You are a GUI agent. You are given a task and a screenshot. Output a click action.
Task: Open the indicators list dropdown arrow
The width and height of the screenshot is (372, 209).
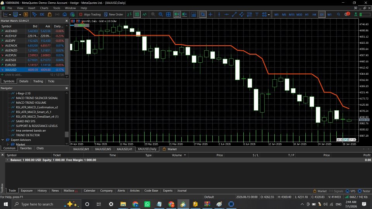(x=10, y=15)
